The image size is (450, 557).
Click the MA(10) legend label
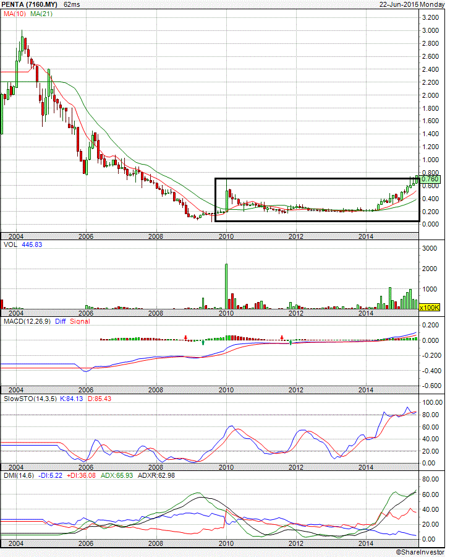tap(15, 14)
